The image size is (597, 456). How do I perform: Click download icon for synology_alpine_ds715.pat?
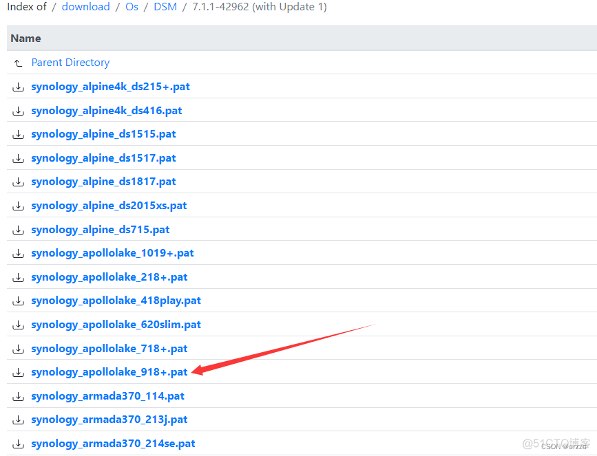[x=19, y=230]
